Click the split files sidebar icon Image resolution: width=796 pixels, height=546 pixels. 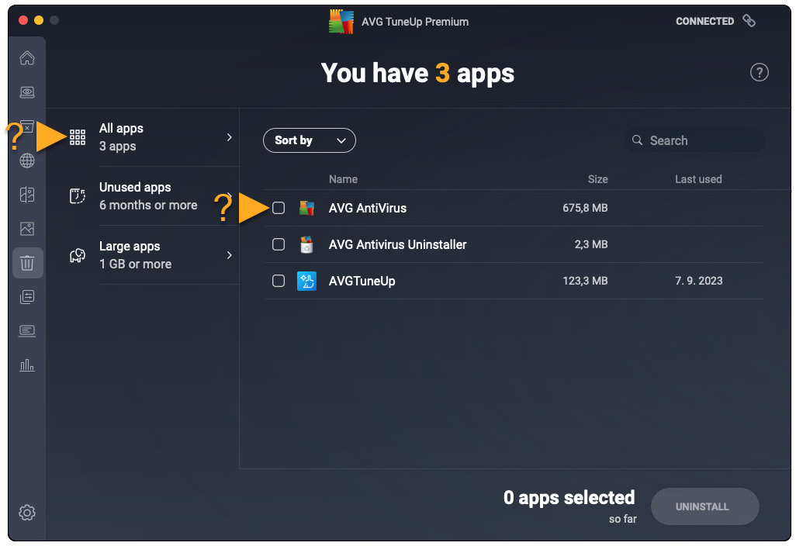[x=27, y=195]
